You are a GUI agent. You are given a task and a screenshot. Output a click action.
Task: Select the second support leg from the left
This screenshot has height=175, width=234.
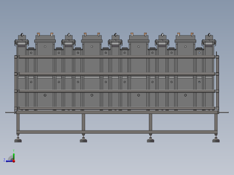tap(83, 122)
